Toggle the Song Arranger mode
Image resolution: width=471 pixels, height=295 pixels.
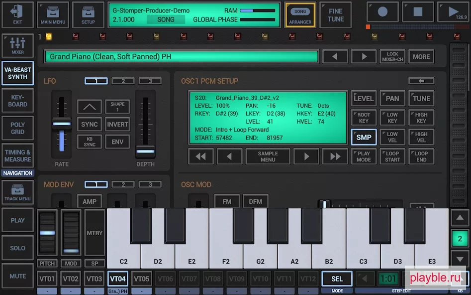tap(300, 15)
